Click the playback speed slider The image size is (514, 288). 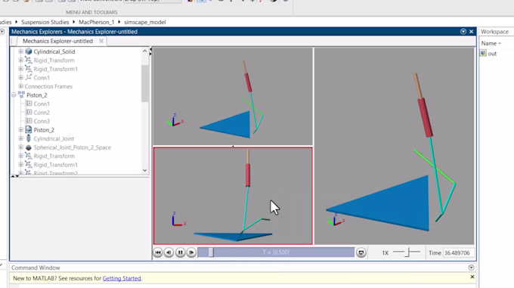407,252
